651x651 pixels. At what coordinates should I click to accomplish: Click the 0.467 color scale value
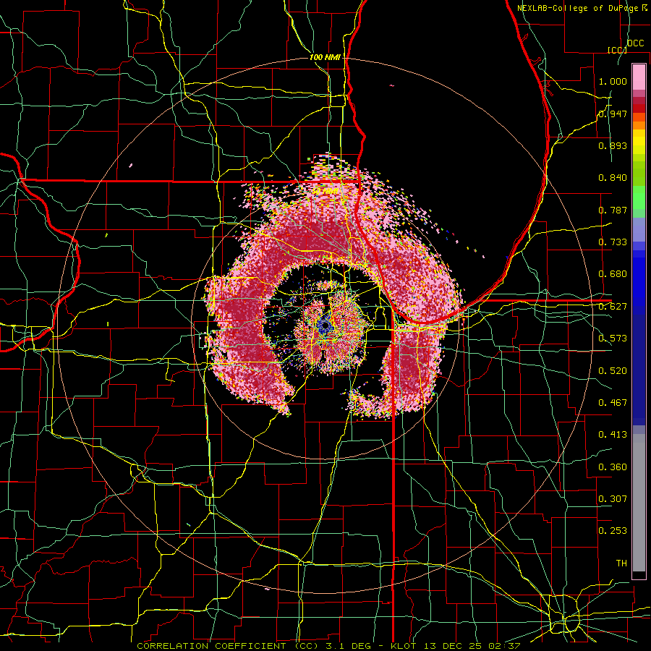tap(613, 403)
